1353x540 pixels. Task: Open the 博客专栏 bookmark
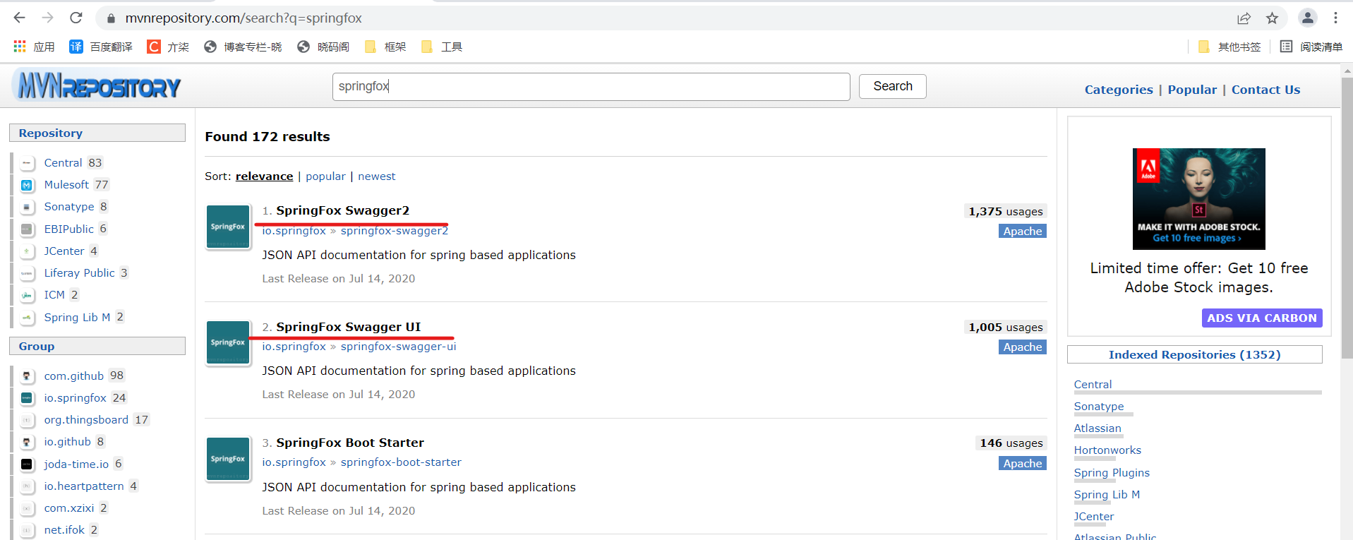point(243,47)
